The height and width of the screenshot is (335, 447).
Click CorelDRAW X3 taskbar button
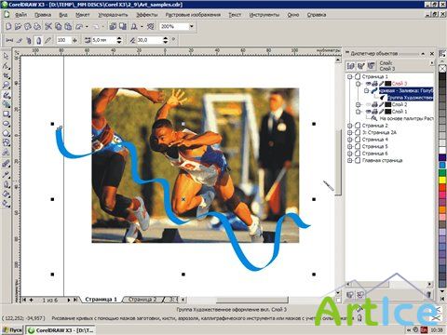pos(61,330)
